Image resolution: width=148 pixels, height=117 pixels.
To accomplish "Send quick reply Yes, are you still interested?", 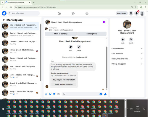I will point(64,80).
